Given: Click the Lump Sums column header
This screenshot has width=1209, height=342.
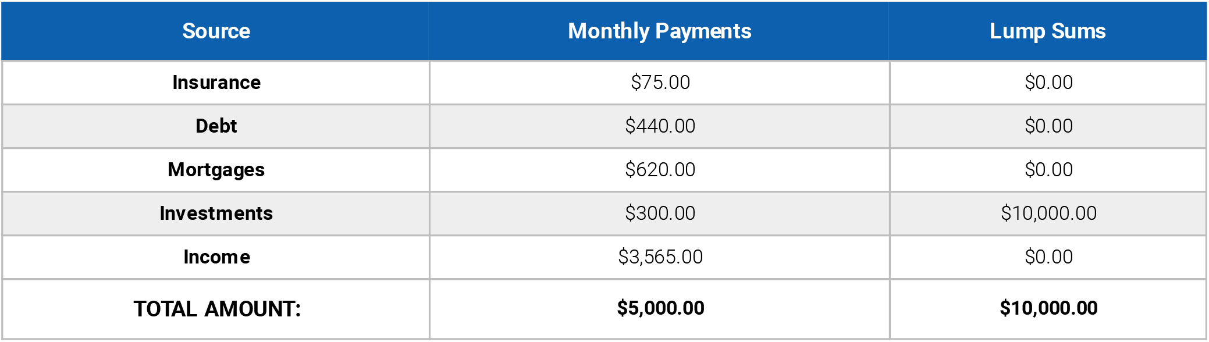Looking at the screenshot, I should [x=1047, y=31].
